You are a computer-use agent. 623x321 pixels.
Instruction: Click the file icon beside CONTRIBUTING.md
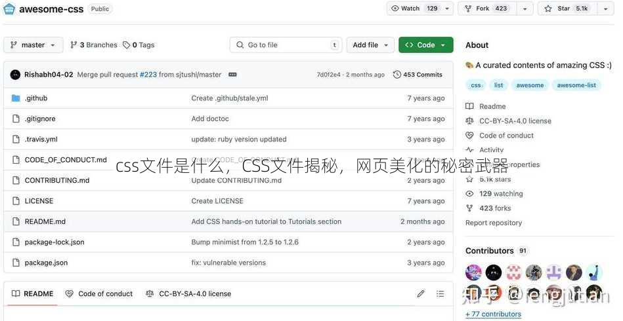(x=16, y=181)
